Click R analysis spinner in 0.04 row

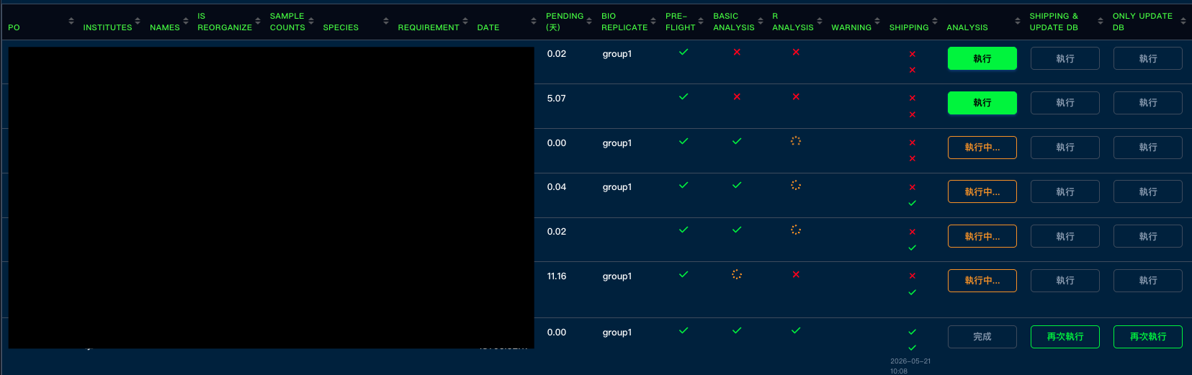click(796, 185)
